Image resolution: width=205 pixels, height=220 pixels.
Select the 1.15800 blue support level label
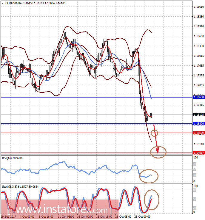click(198, 123)
